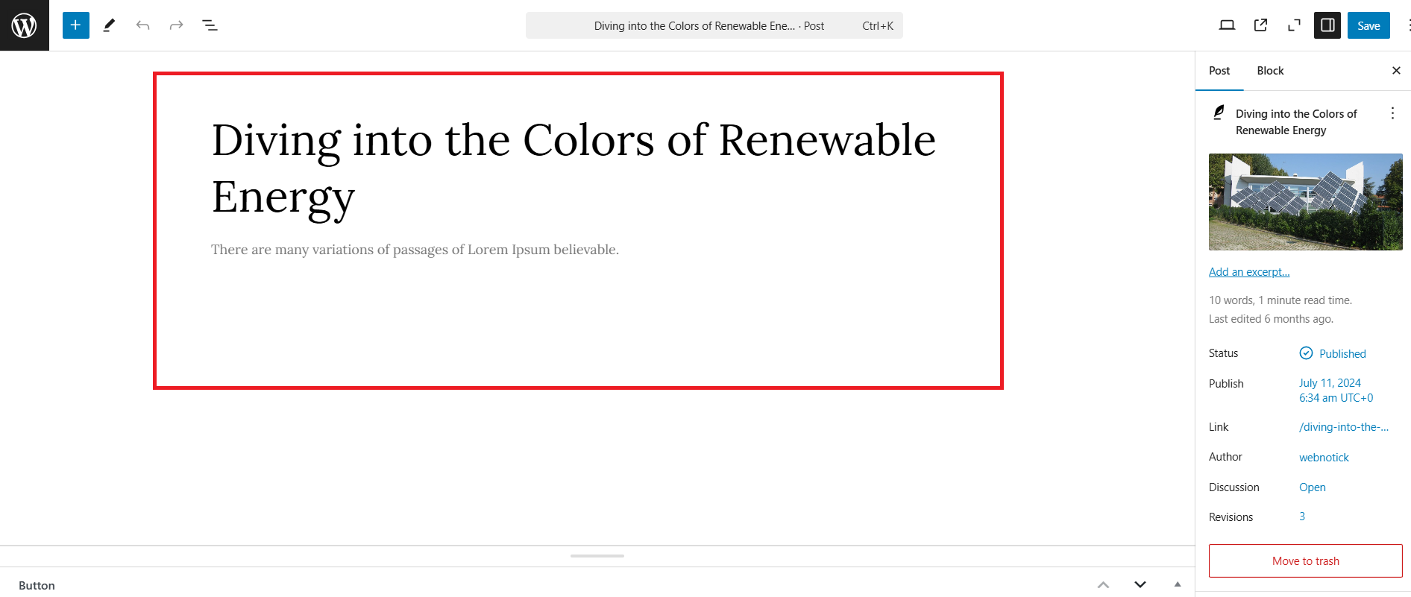Collapse the Button meta box panel
The width and height of the screenshot is (1411, 597).
(1178, 584)
